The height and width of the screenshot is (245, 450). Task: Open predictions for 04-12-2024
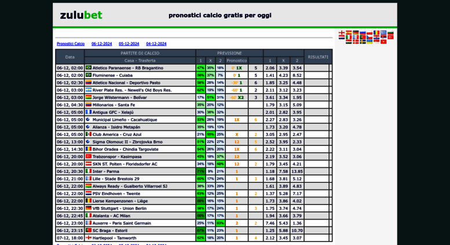(x=156, y=44)
